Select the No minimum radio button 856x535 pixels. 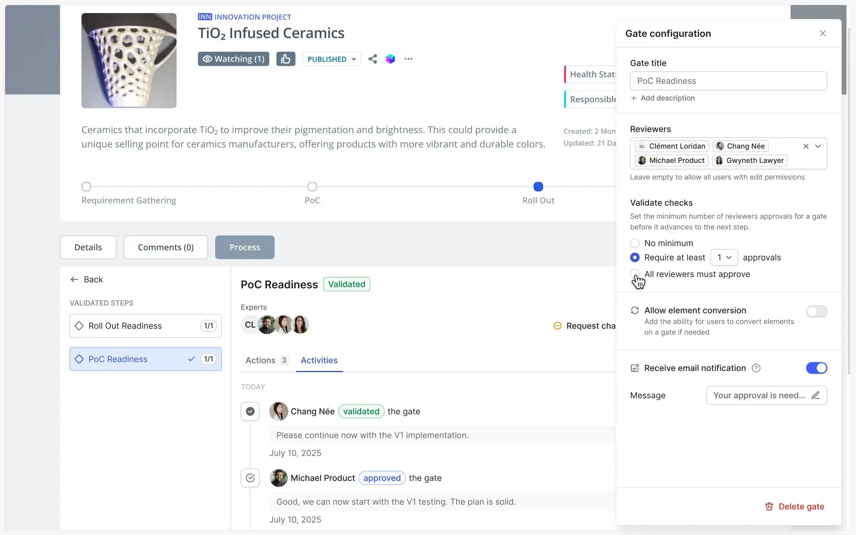[635, 243]
